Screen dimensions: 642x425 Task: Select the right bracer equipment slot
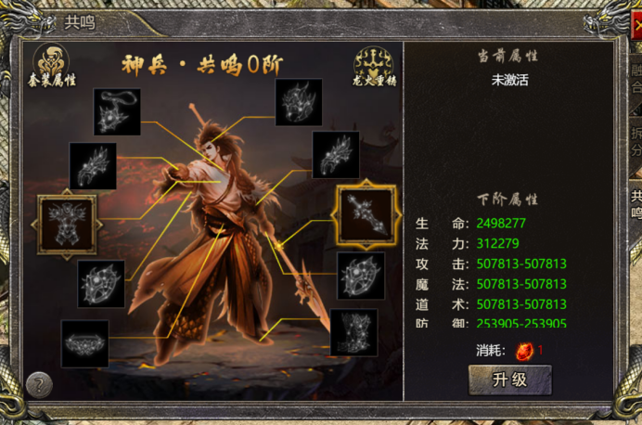[x=336, y=155]
